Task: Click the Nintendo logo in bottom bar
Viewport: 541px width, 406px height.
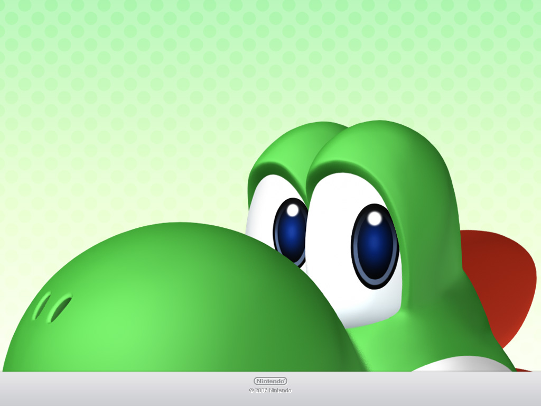Action: pos(270,381)
